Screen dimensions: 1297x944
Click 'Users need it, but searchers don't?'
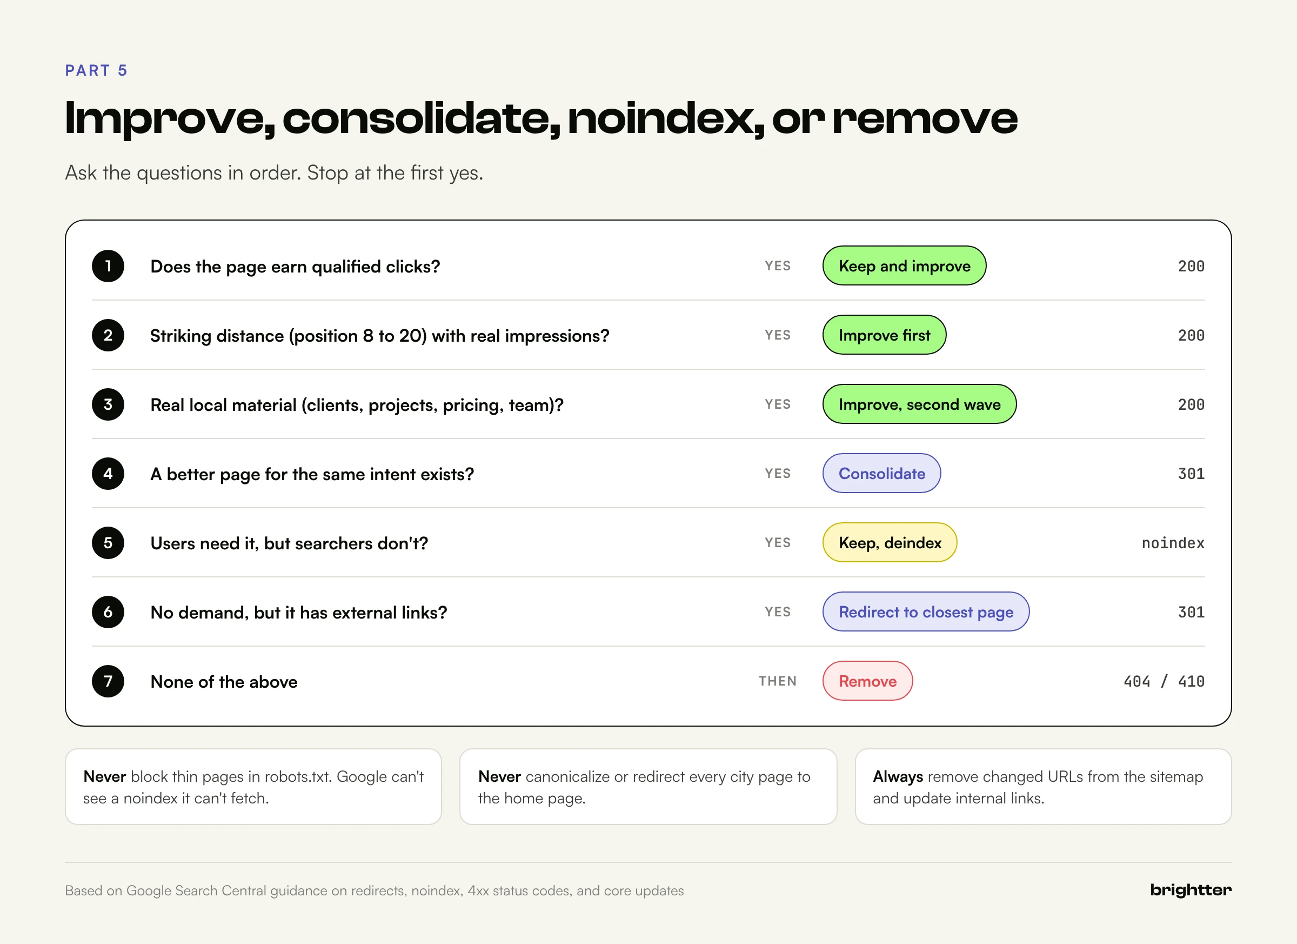(289, 543)
